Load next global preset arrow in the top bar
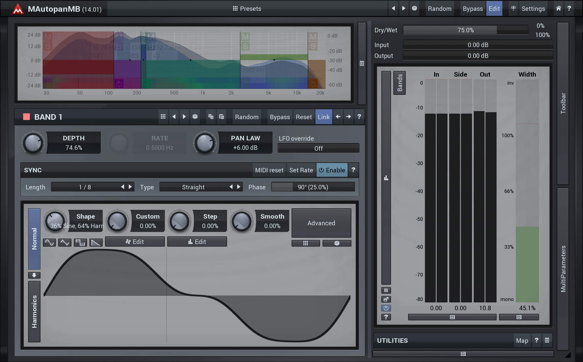Viewport: 583px width, 362px height. point(403,8)
